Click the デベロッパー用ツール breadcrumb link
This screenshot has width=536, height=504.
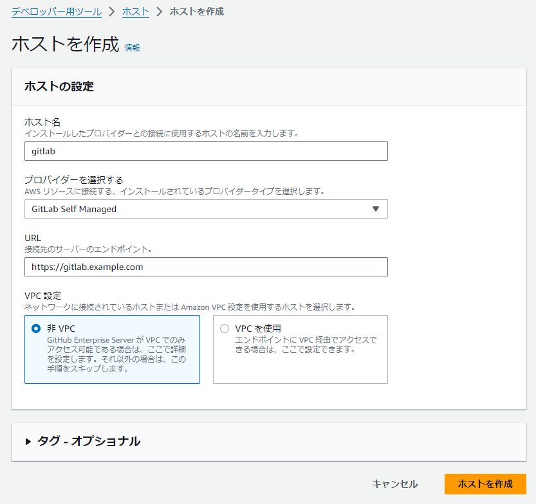pyautogui.click(x=57, y=12)
